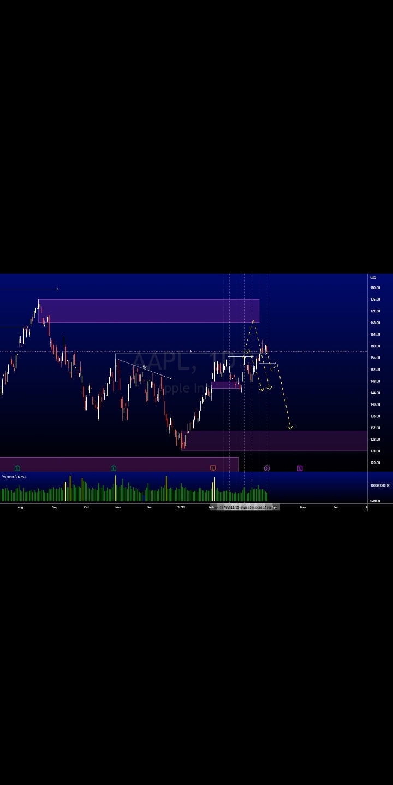Click the 160.00 price axis label
The image size is (393, 785).
point(375,346)
